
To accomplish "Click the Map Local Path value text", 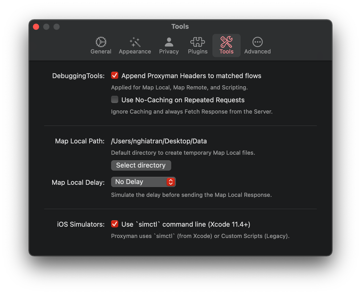I will [159, 141].
